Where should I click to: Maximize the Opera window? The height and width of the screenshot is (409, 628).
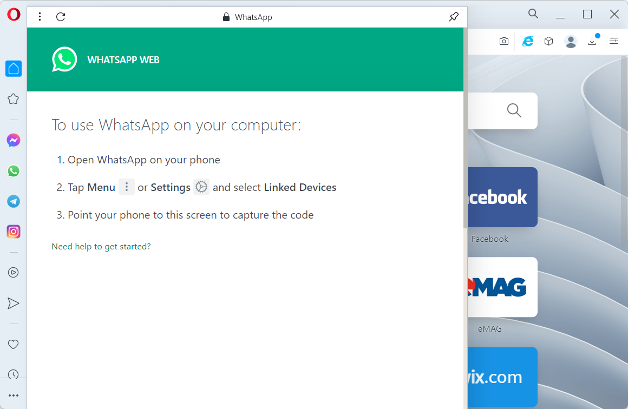[x=587, y=15]
